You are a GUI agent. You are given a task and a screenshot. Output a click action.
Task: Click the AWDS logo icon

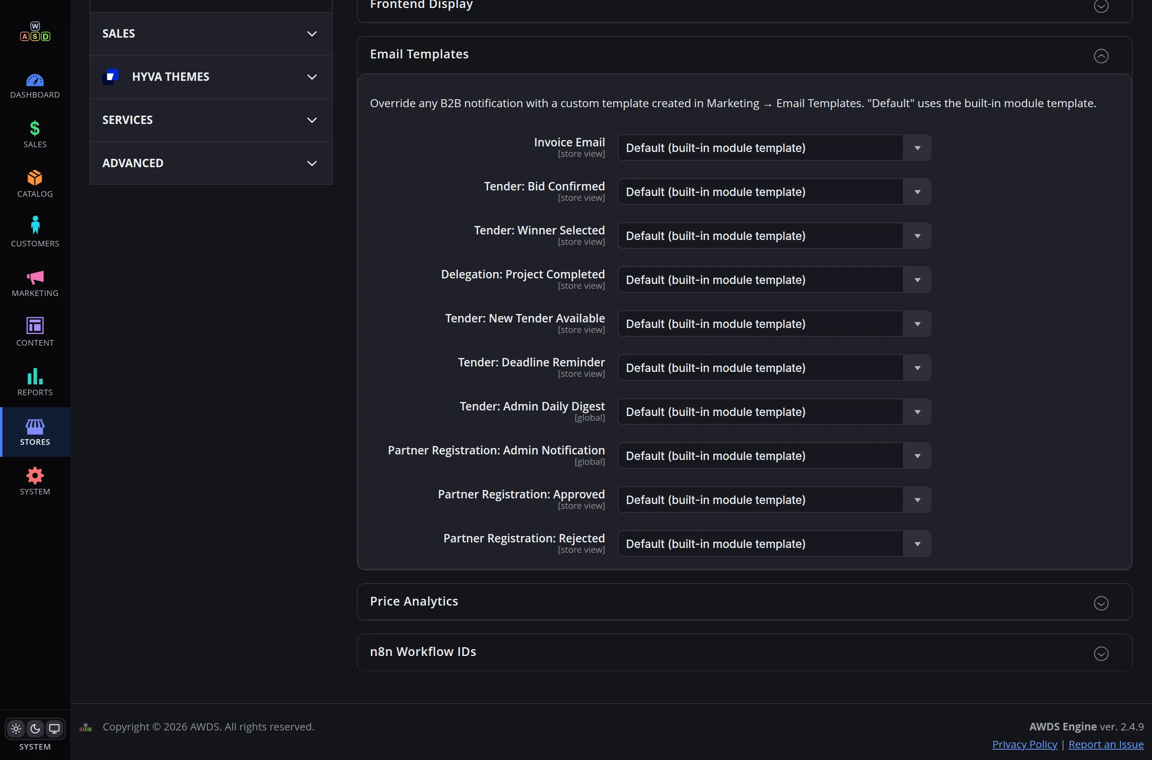[35, 32]
